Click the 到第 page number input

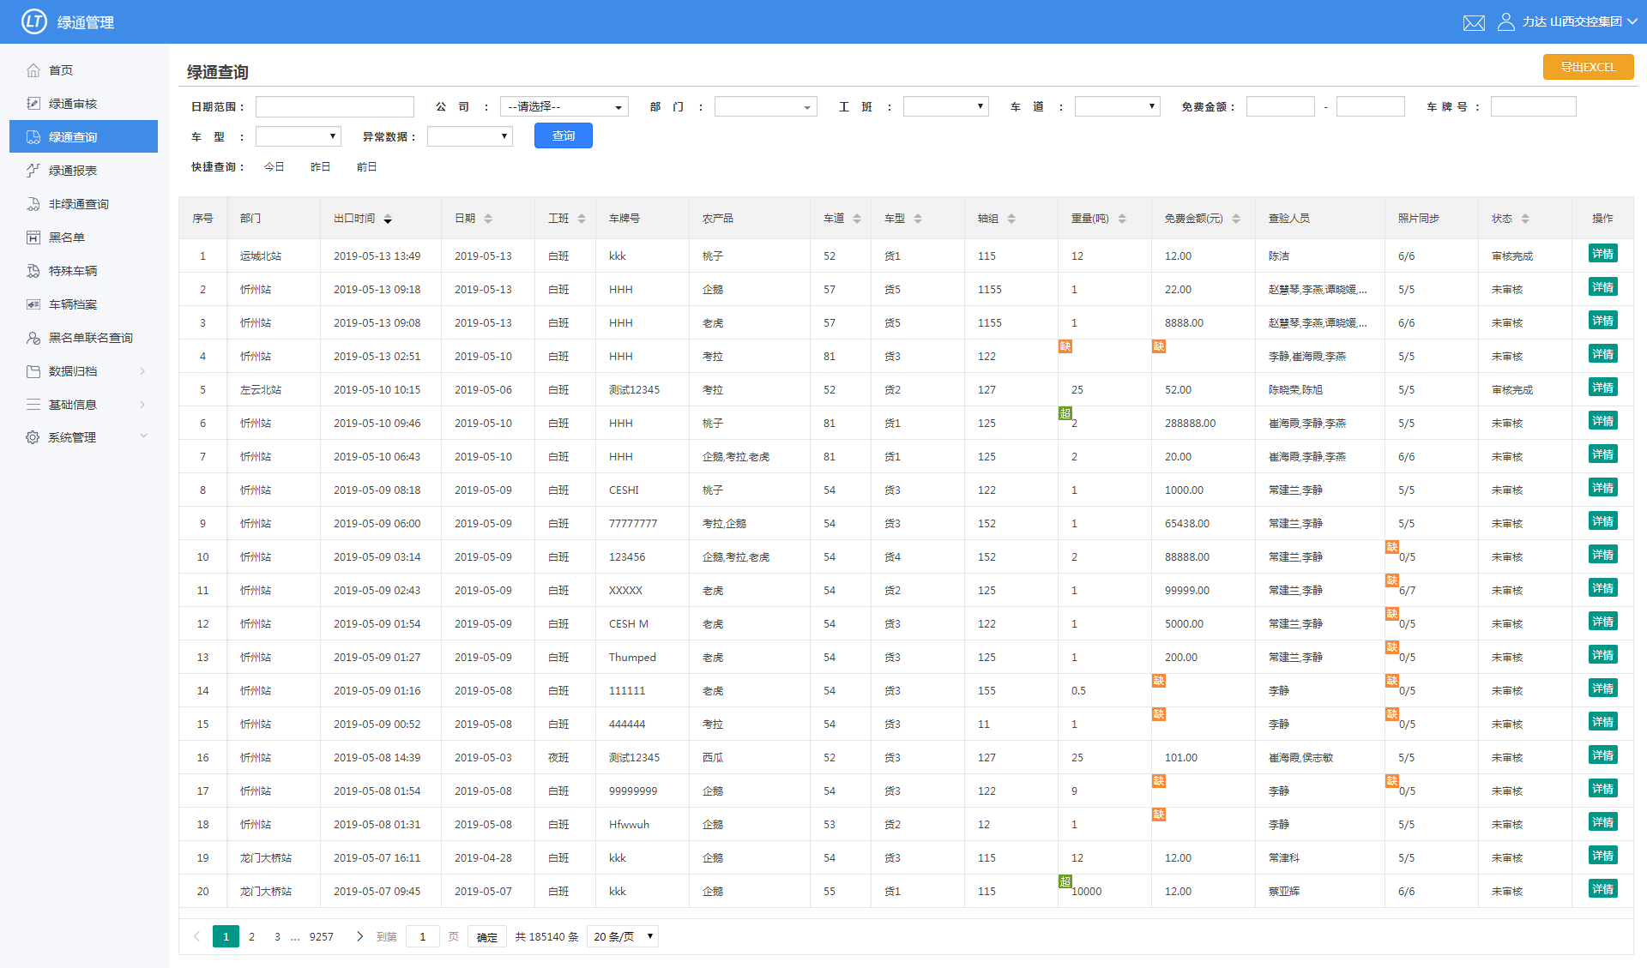click(422, 936)
